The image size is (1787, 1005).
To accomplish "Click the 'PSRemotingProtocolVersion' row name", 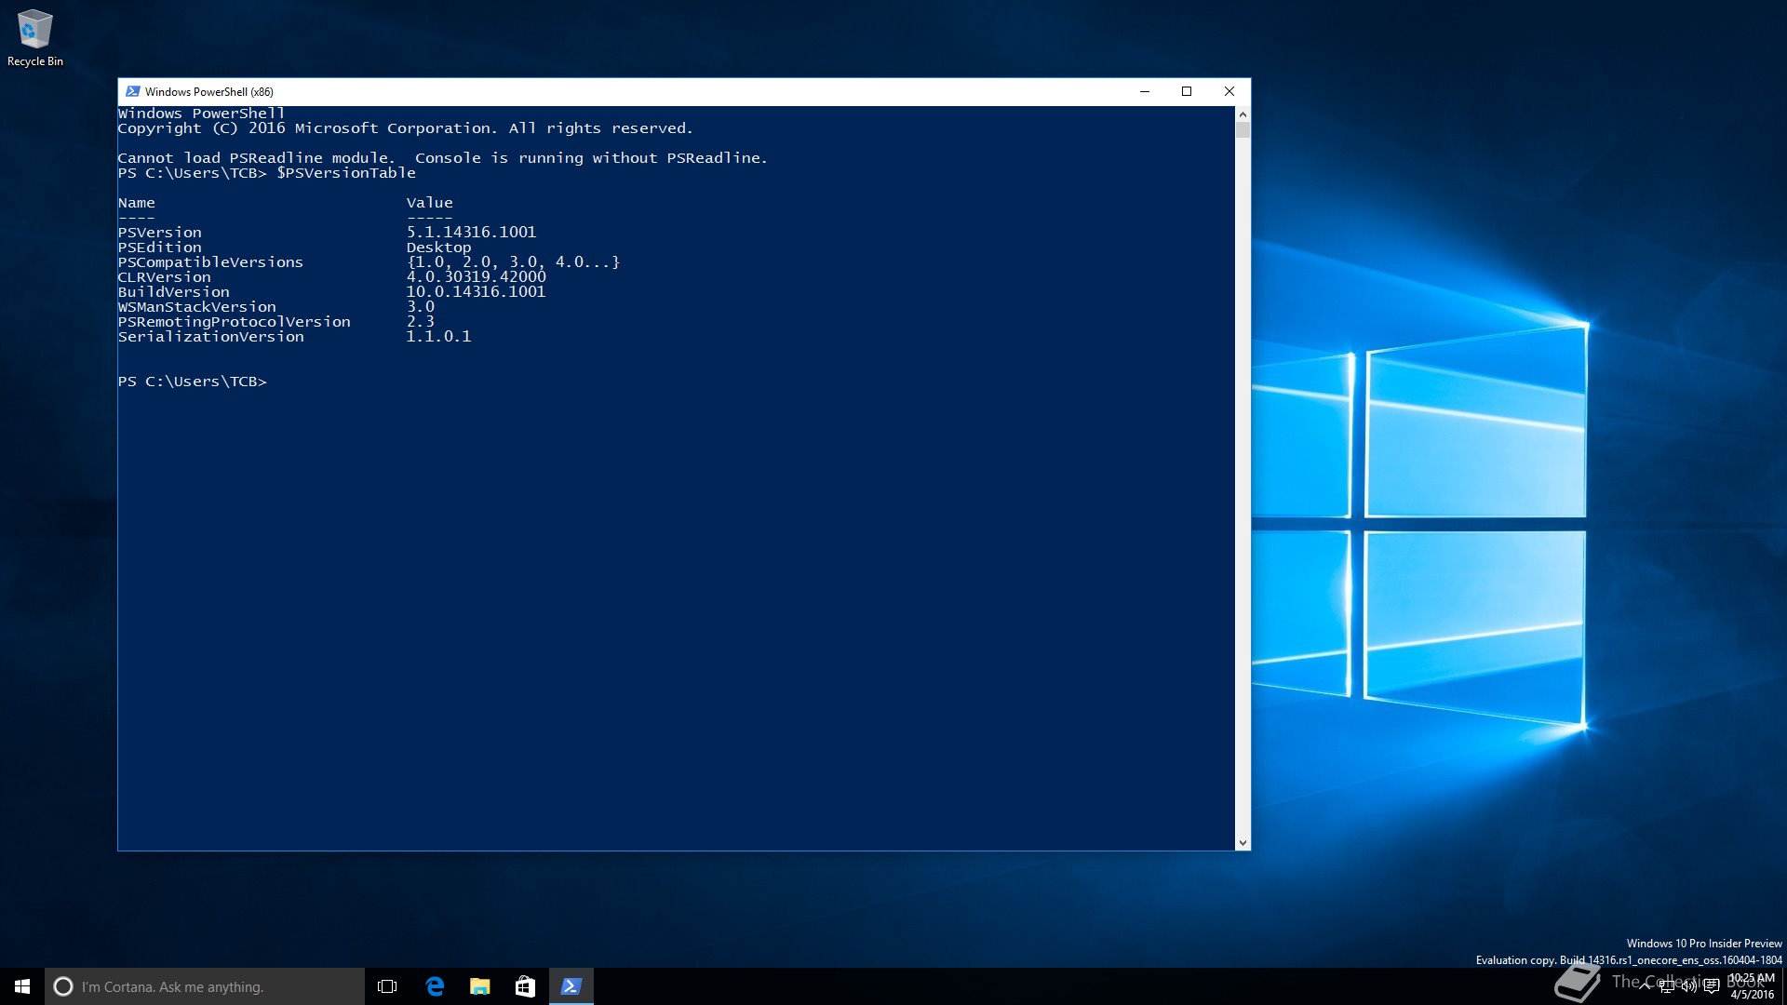I will tap(234, 322).
